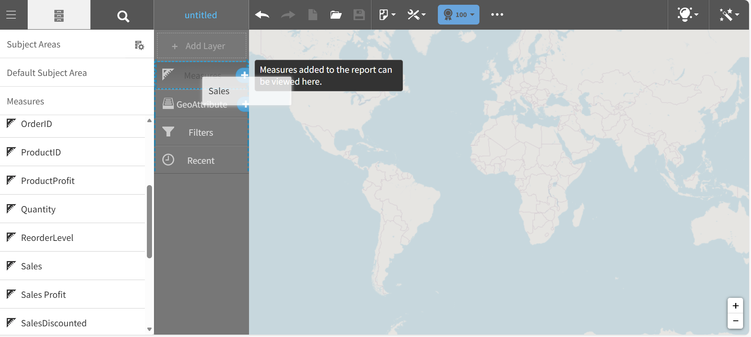751x337 pixels.
Task: Open a saved report folder icon
Action: coord(336,15)
